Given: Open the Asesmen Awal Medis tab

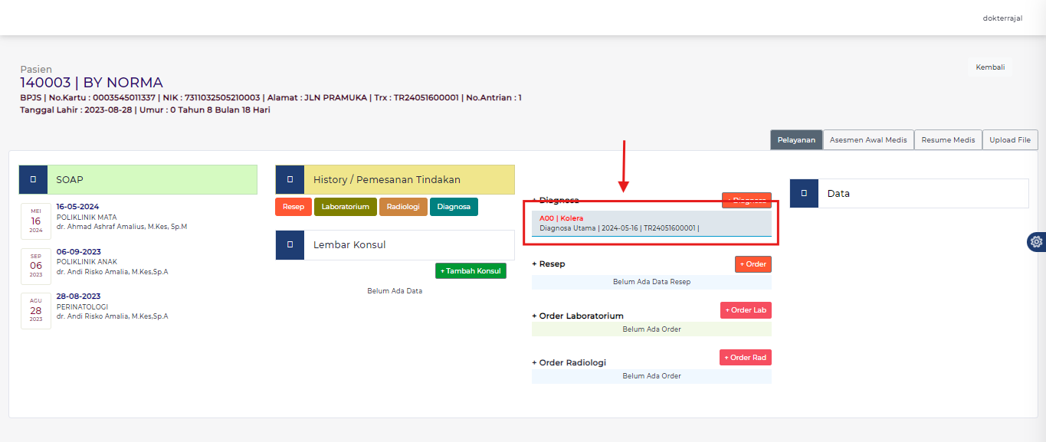Looking at the screenshot, I should 868,140.
